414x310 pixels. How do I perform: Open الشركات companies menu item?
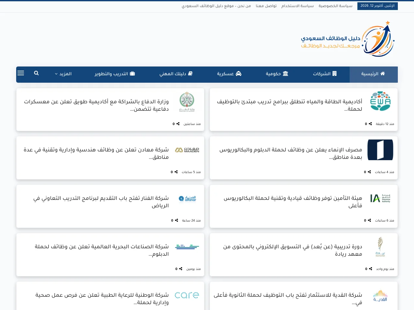(325, 74)
